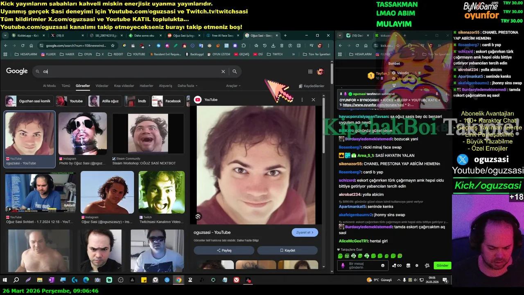Search image with Google Lens icon
Screen dimensions: 524x295
(198, 216)
